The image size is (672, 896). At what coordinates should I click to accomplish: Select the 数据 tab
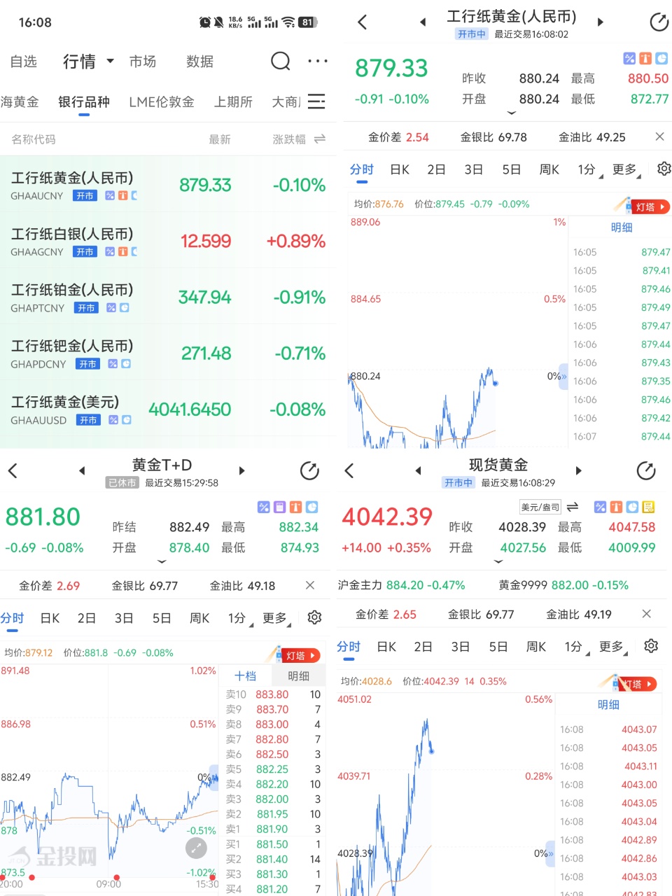coord(199,62)
